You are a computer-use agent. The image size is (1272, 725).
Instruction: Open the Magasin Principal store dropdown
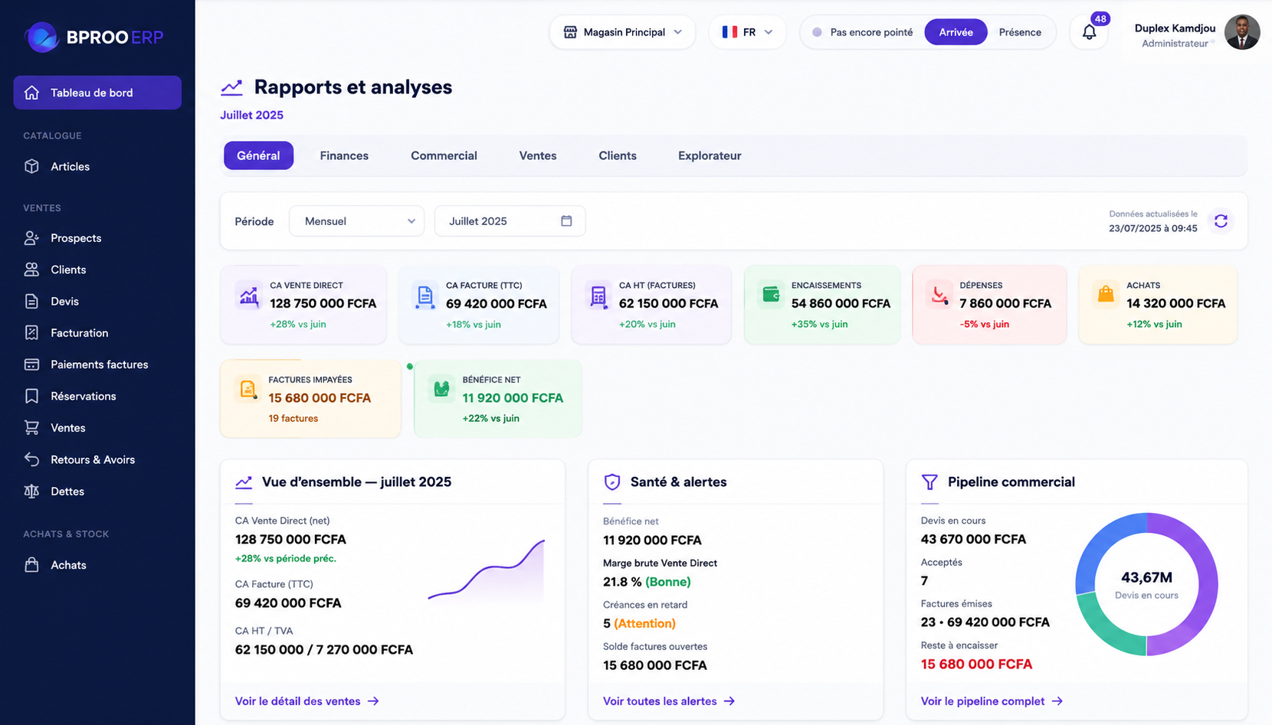point(622,32)
